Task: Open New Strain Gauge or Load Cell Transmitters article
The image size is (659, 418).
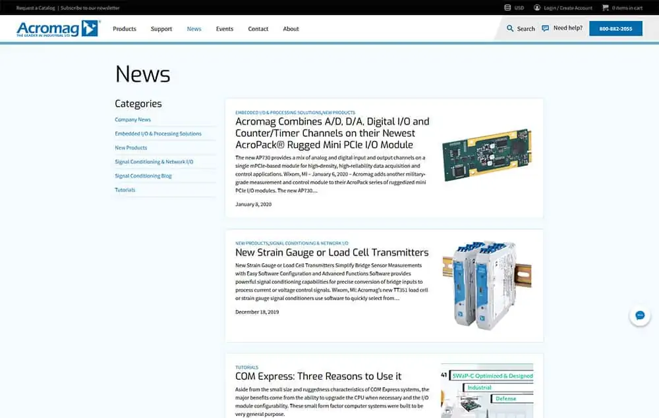Action: (332, 252)
